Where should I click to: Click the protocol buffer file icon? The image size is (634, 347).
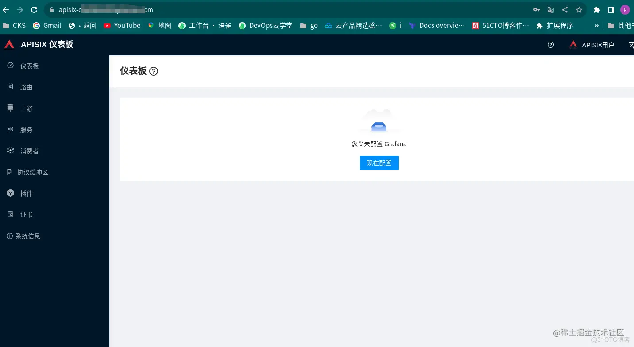[x=10, y=172]
